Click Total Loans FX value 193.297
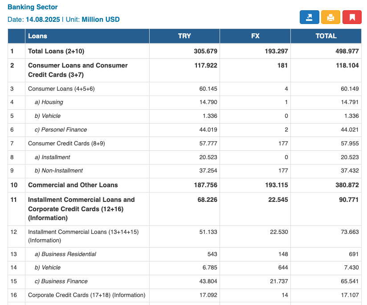Image resolution: width=367 pixels, height=305 pixels. click(276, 51)
